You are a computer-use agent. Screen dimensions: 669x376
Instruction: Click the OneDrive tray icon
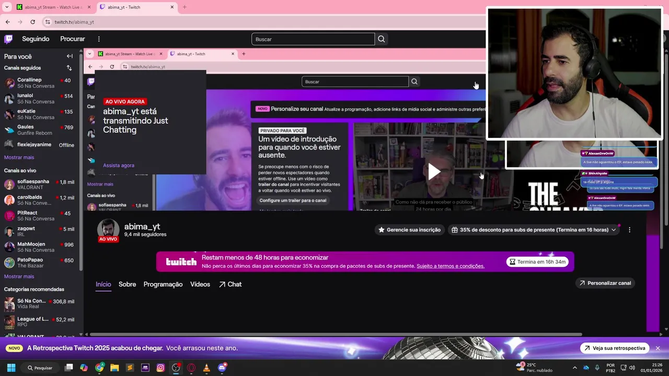pyautogui.click(x=586, y=368)
